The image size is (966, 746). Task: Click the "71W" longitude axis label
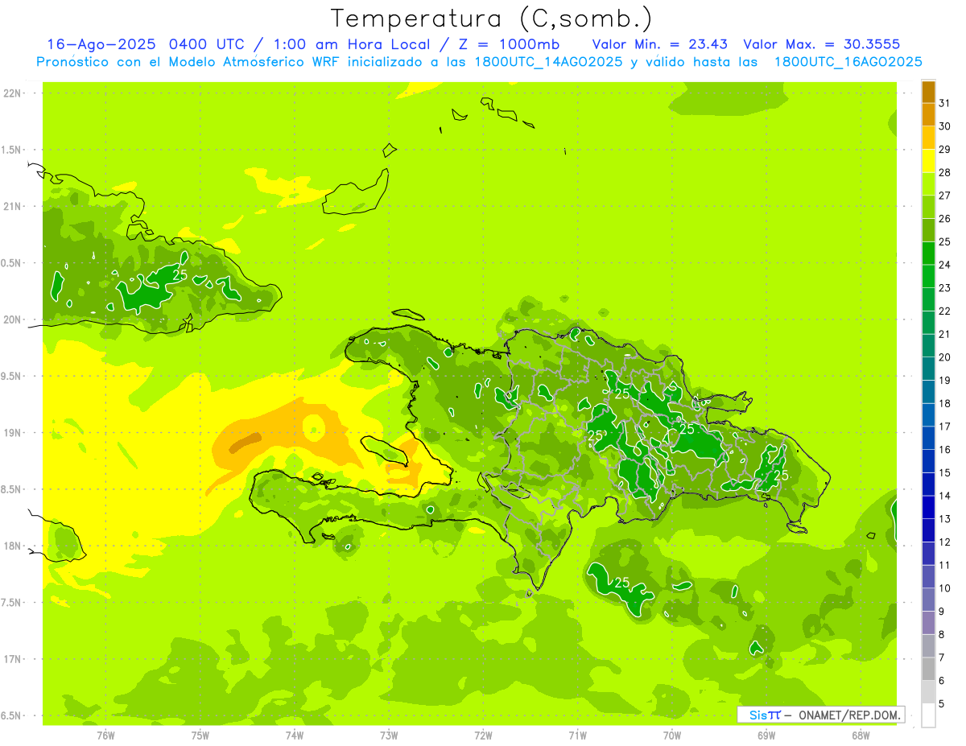pos(577,736)
